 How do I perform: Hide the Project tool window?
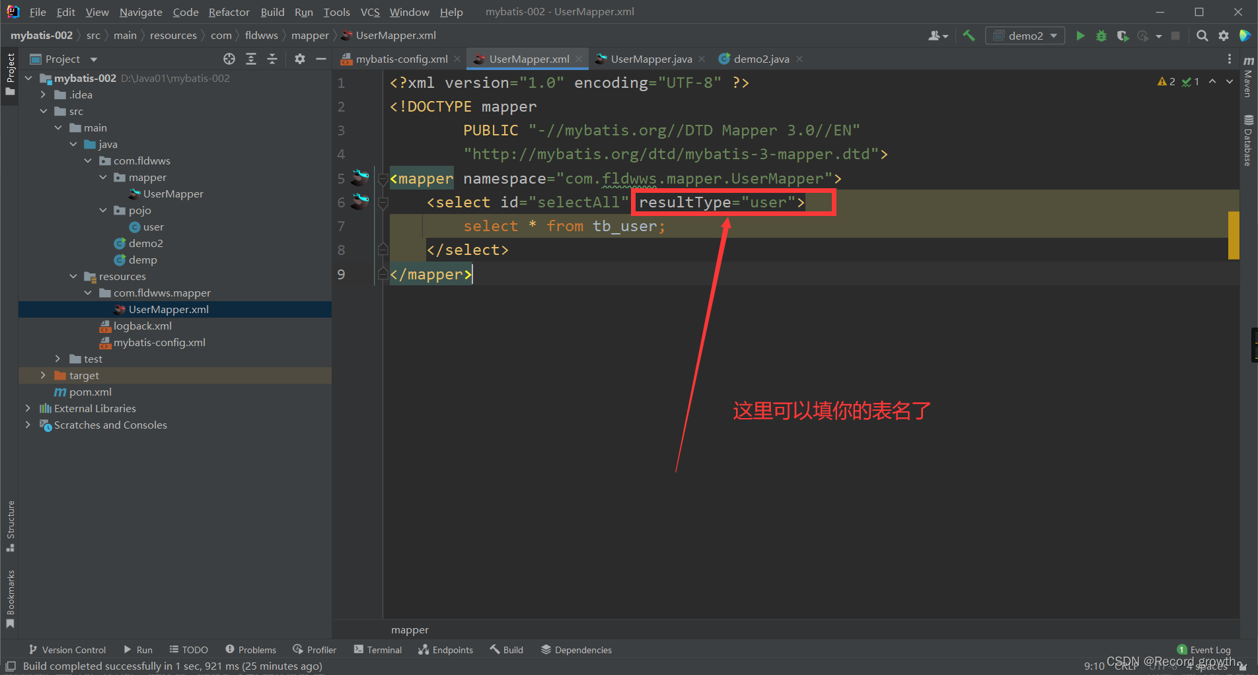(x=321, y=59)
